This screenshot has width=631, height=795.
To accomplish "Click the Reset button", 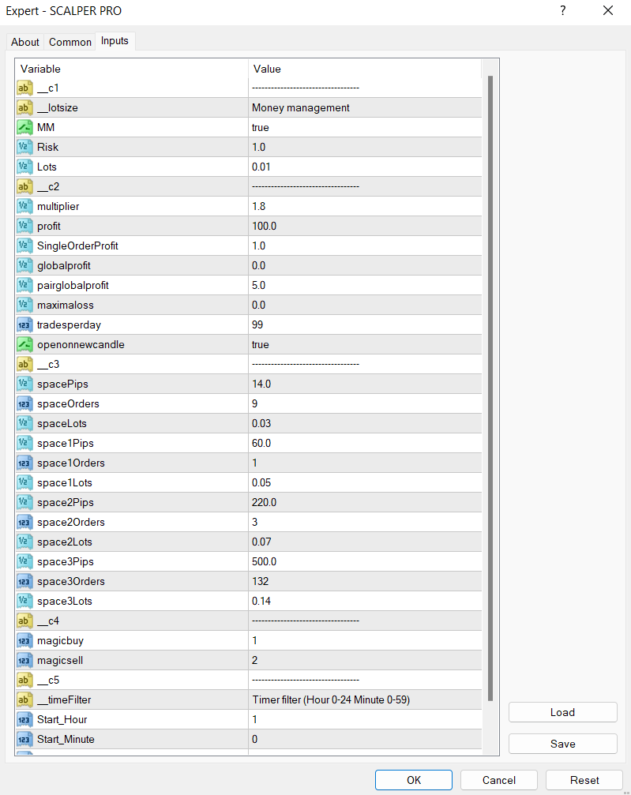I will [584, 779].
